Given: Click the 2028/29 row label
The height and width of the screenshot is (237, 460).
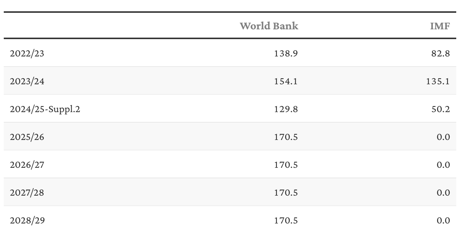Looking at the screenshot, I should [27, 220].
